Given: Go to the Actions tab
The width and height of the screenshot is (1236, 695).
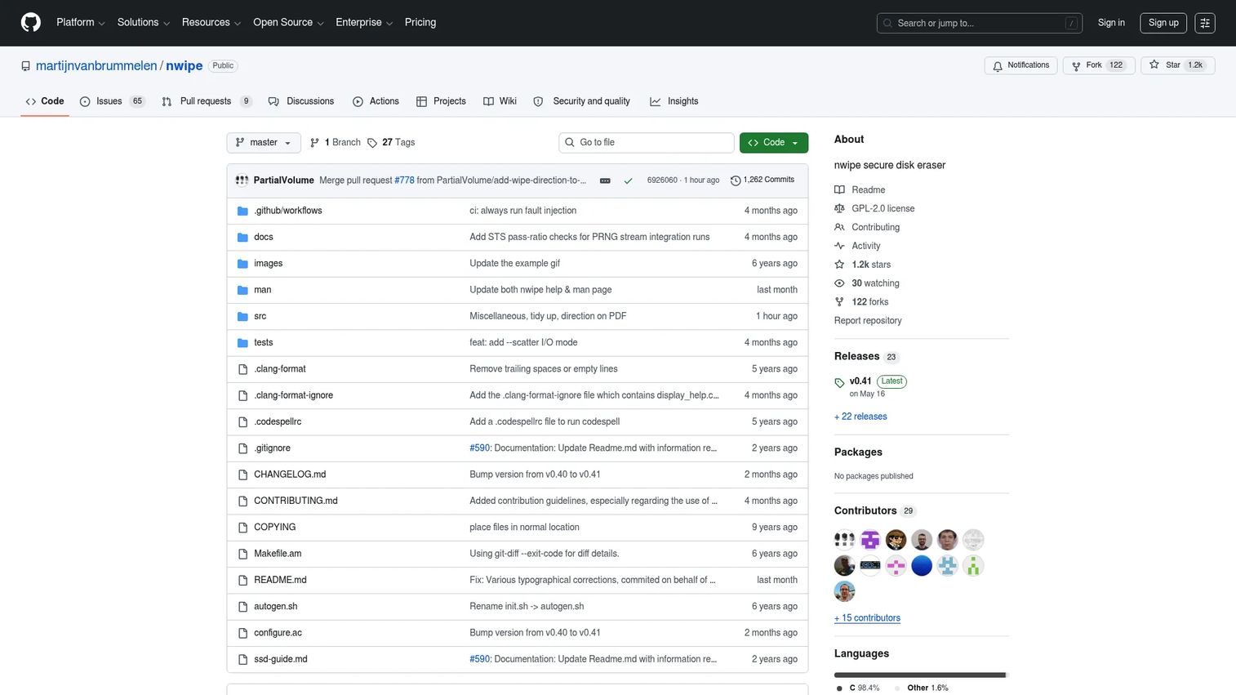Looking at the screenshot, I should pyautogui.click(x=376, y=101).
